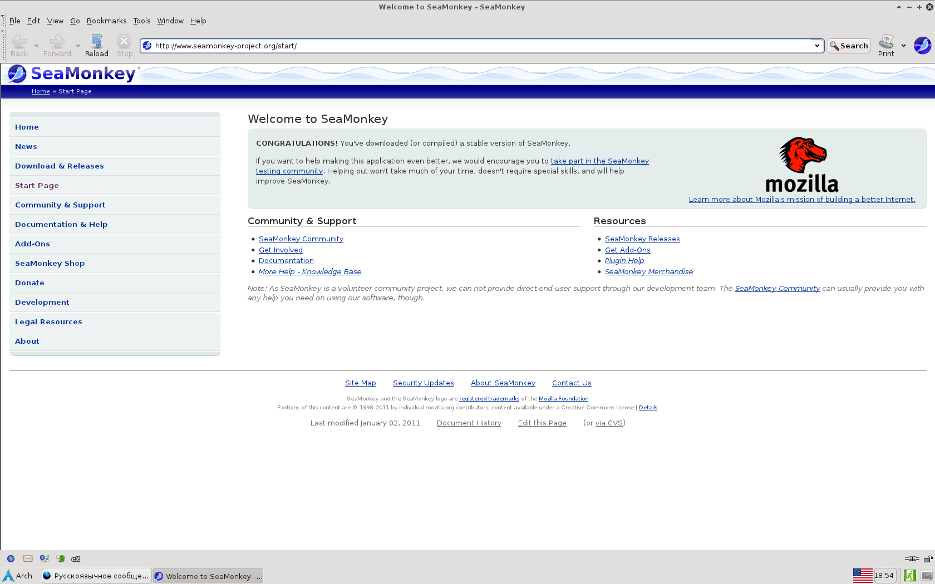This screenshot has height=584, width=935.
Task: Click the Stop loading icon
Action: 124,42
